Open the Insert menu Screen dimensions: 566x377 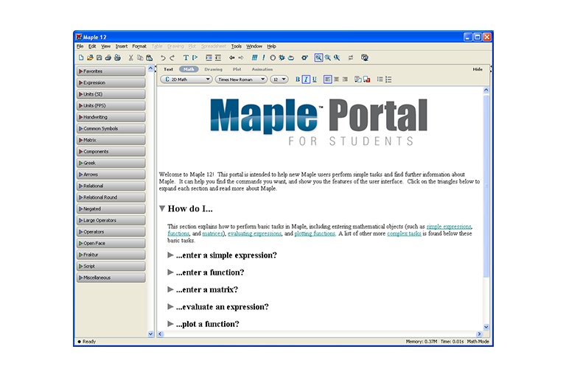(122, 46)
